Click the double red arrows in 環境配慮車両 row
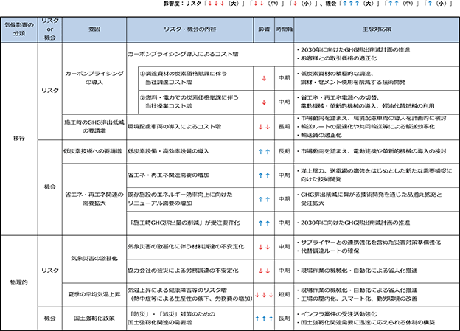This screenshot has width=460, height=331. (264, 127)
